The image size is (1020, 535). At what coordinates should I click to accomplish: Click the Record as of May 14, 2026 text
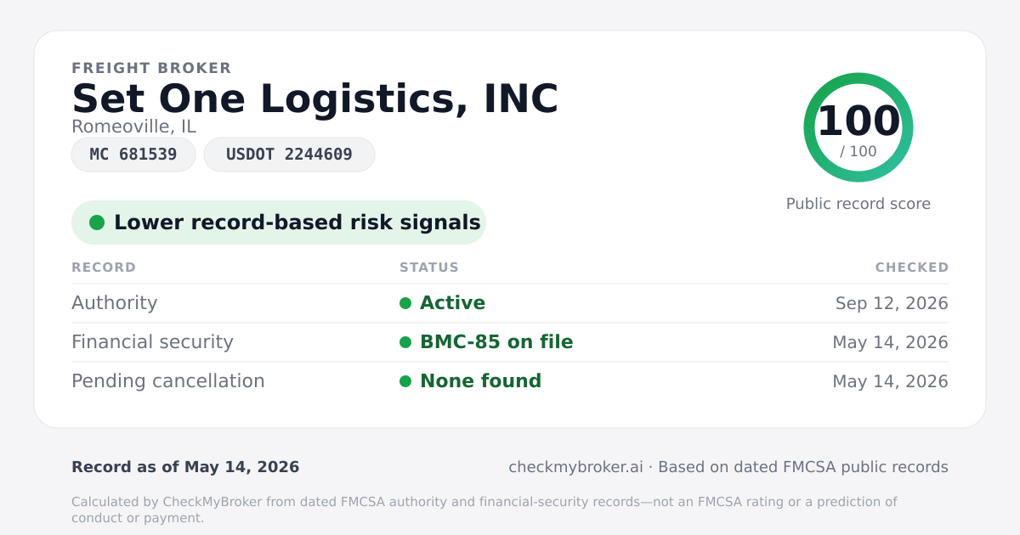point(185,467)
